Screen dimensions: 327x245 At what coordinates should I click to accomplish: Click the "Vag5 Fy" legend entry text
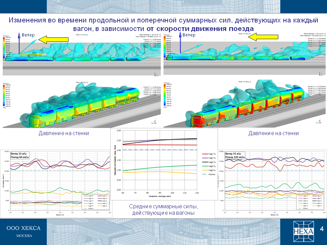212,170
